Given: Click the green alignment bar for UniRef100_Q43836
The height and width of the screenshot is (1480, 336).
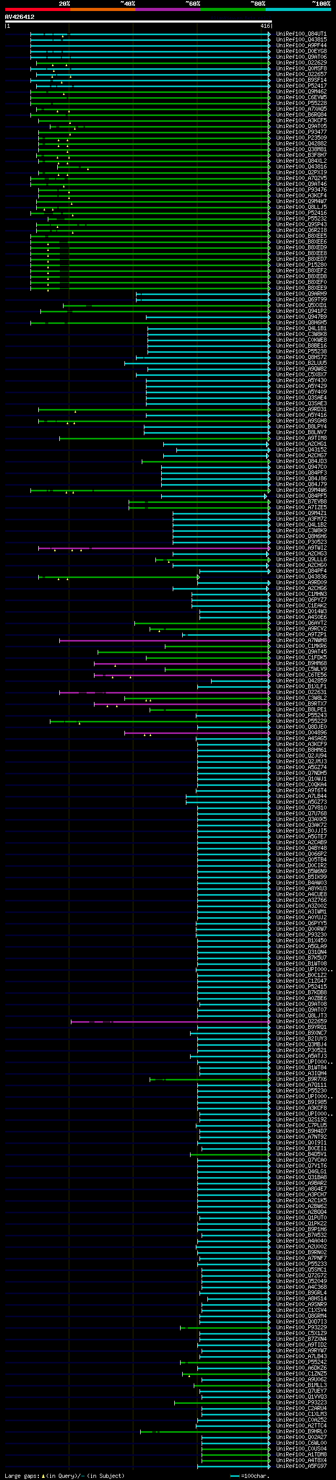Looking at the screenshot, I should (119, 577).
